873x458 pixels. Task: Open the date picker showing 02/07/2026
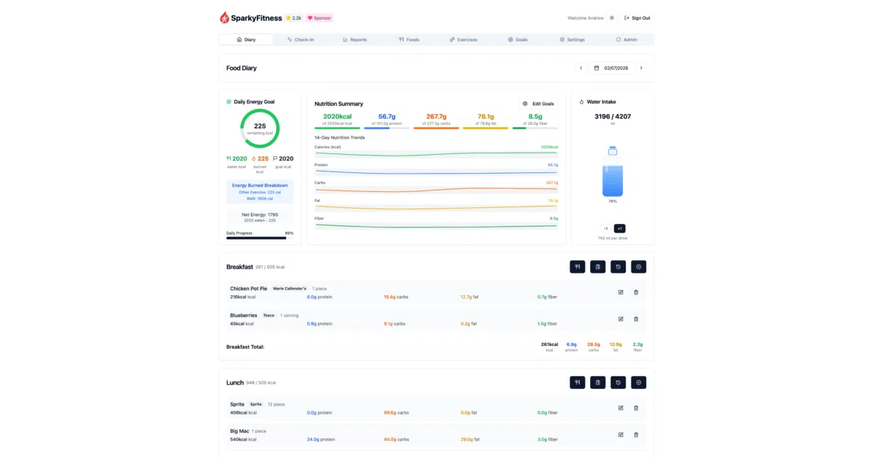pos(611,68)
